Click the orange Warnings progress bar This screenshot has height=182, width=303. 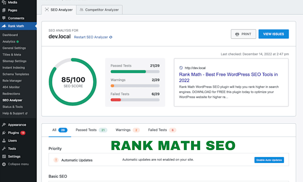pyautogui.click(x=112, y=86)
